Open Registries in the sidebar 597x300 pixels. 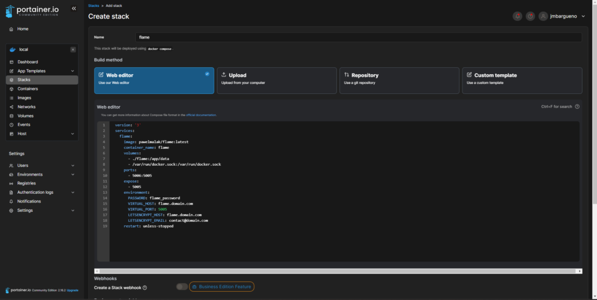point(26,183)
